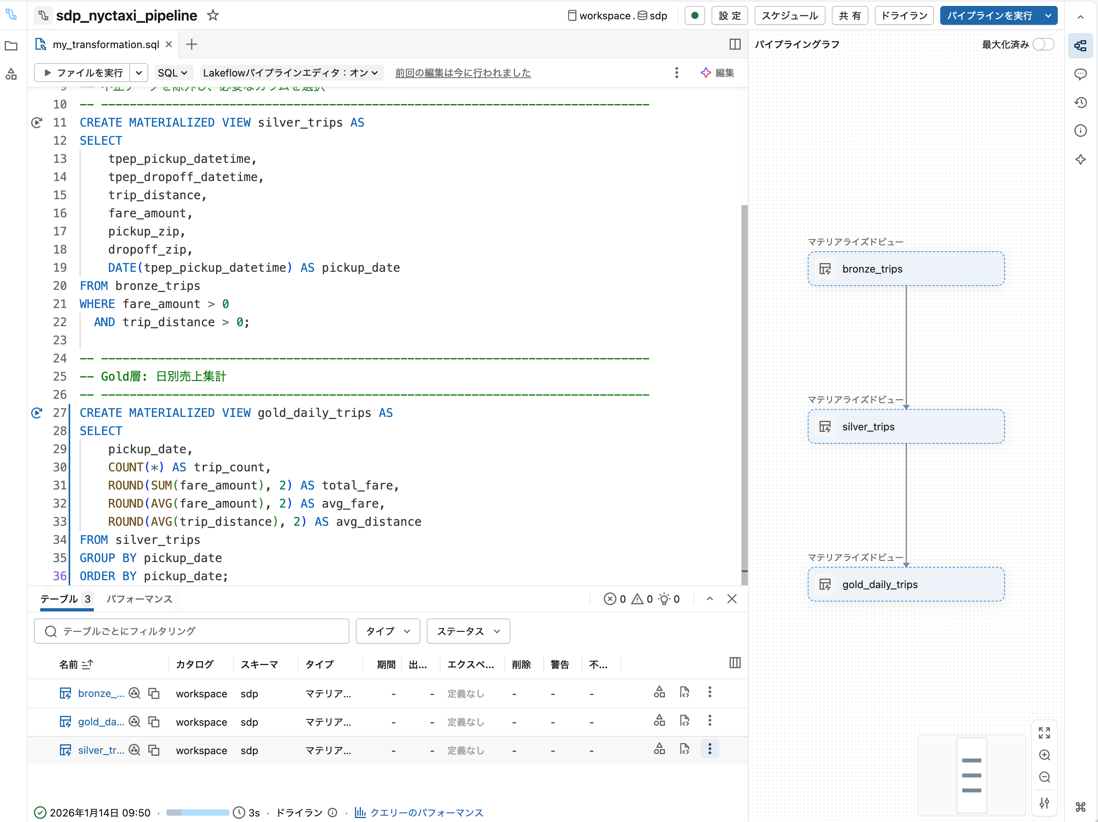Open kebab menu on the silver_trips row

pos(710,749)
